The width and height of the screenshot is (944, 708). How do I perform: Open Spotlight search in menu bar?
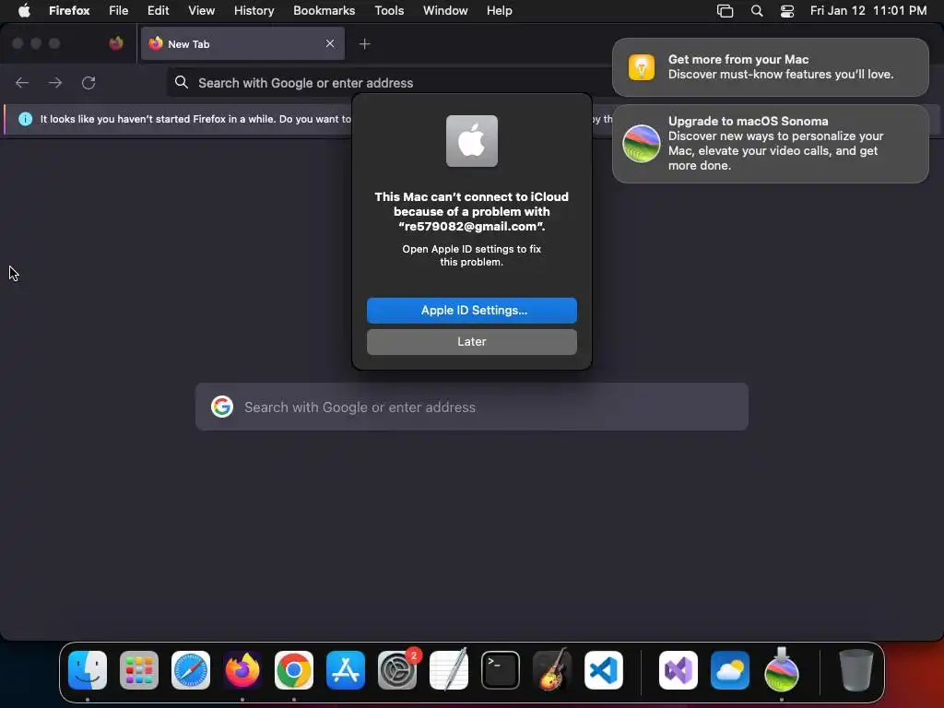pos(757,11)
